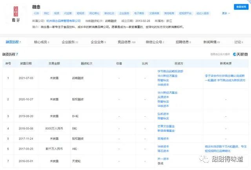Switch to the 招聘信息 tab
The image size is (251, 170).
[x=183, y=42]
